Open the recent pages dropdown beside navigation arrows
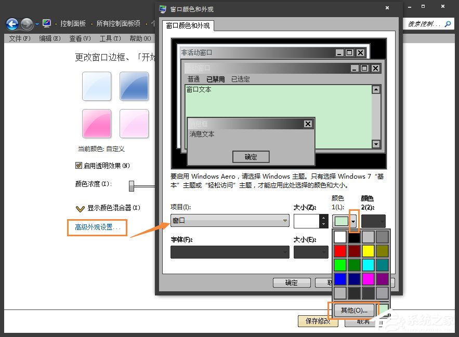This screenshot has height=337, width=459. pos(37,23)
